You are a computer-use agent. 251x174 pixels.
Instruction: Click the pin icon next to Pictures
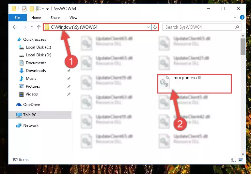click(x=69, y=86)
